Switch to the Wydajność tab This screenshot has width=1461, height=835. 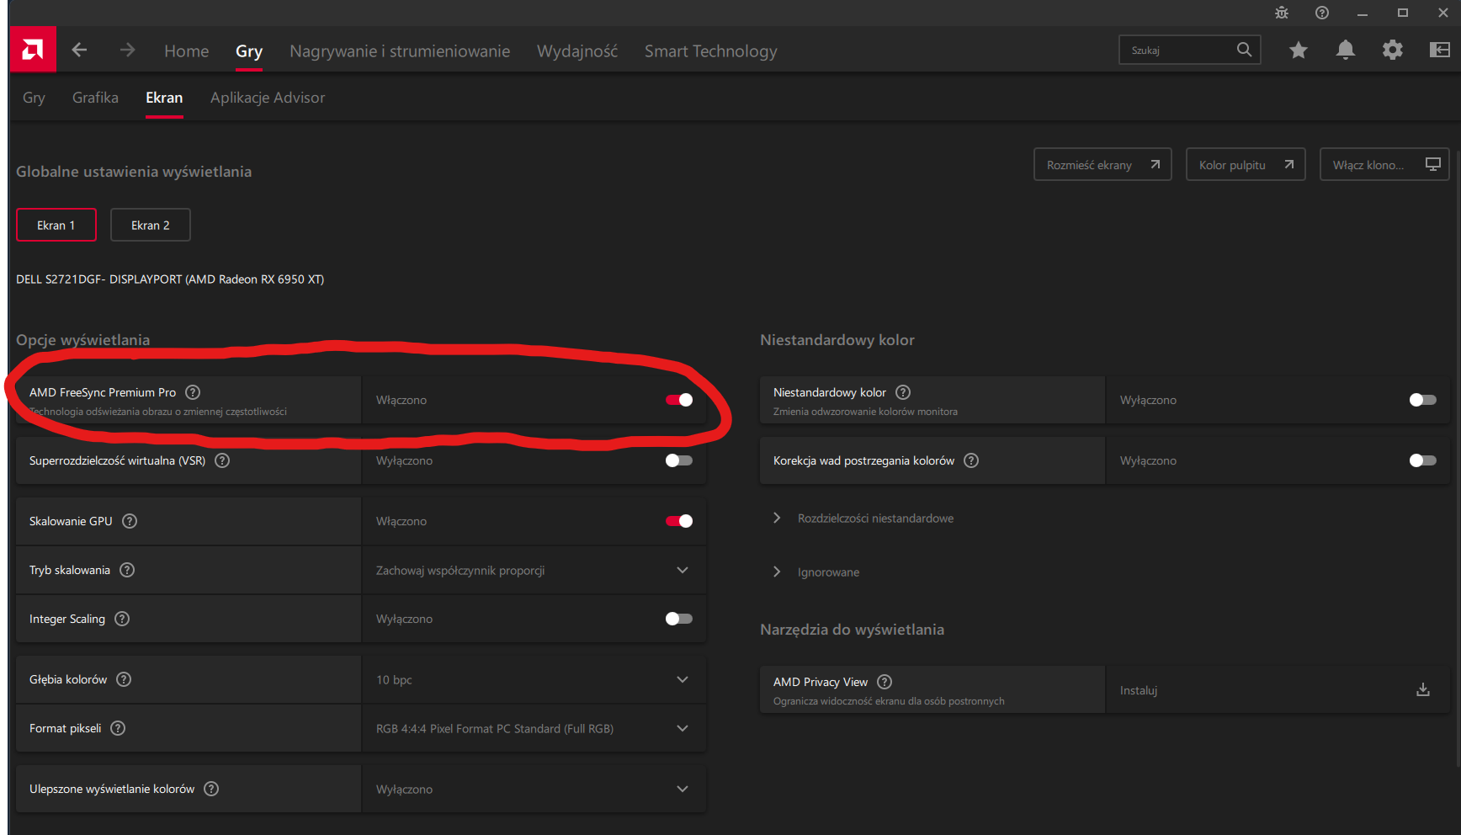(577, 51)
